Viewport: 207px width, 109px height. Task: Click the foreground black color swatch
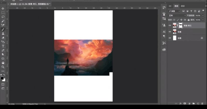(x=2, y=78)
